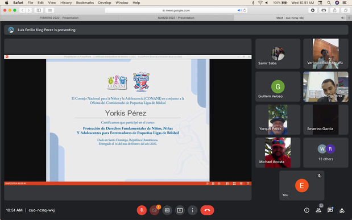Viewport: 352px width, 220px height.
Task: Toggle the Safari sidebar
Action: point(39,10)
